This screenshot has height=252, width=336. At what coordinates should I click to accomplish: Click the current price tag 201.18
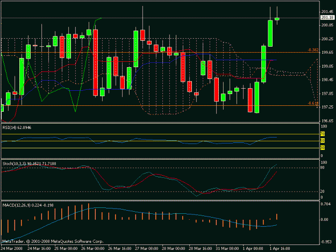(327, 18)
